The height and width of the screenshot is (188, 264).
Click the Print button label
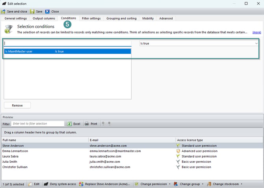pyautogui.click(x=94, y=124)
